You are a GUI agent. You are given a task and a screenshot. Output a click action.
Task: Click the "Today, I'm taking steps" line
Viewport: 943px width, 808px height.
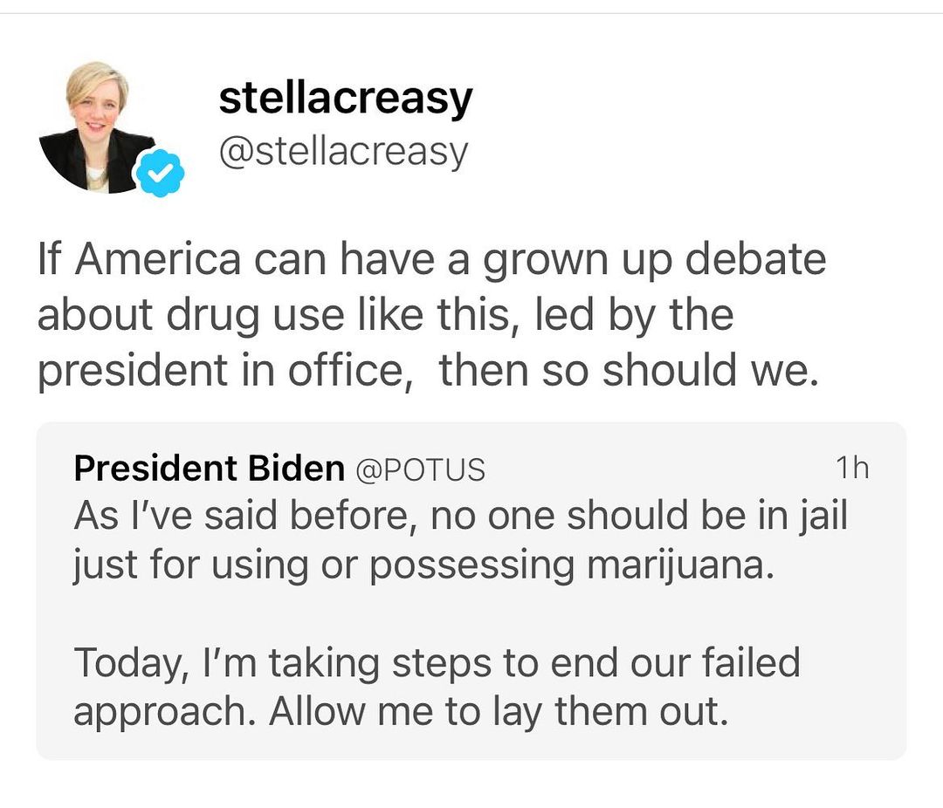[437, 662]
